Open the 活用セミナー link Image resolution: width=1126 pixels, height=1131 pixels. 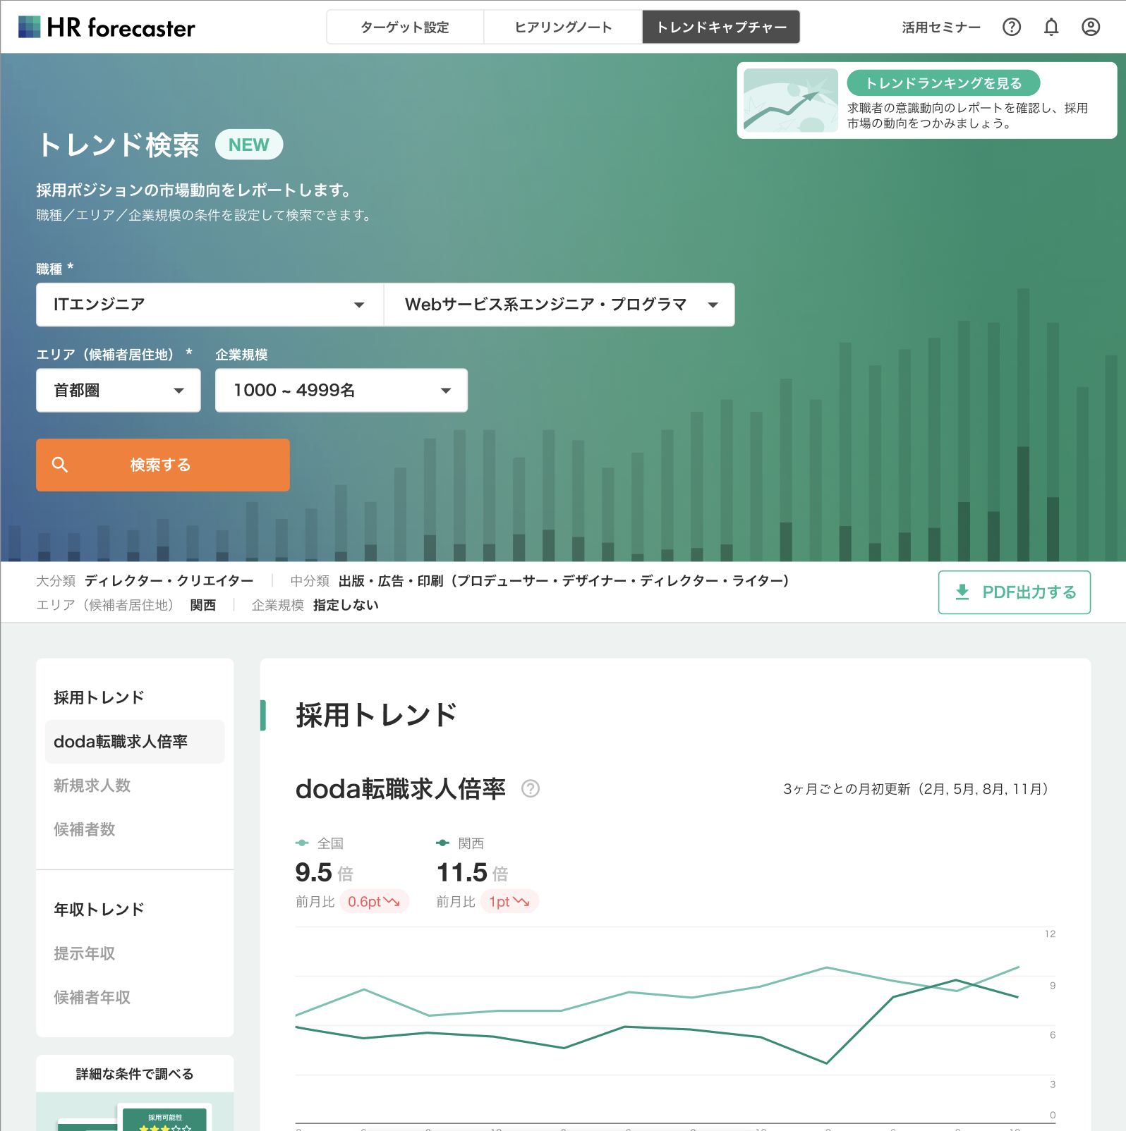tap(941, 27)
